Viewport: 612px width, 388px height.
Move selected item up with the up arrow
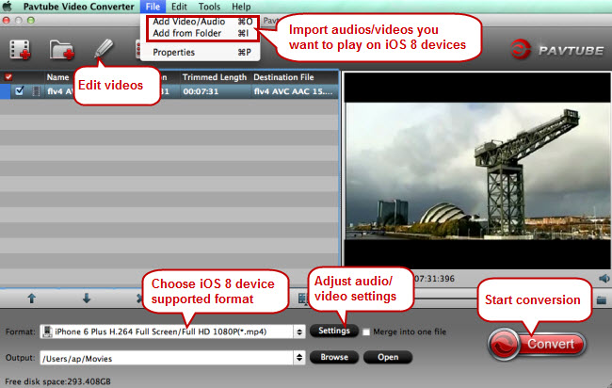pyautogui.click(x=32, y=299)
